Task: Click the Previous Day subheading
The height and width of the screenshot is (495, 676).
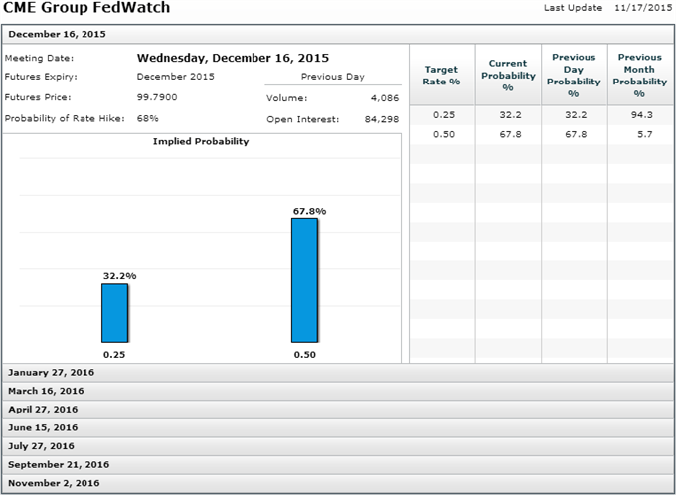Action: pyautogui.click(x=333, y=77)
